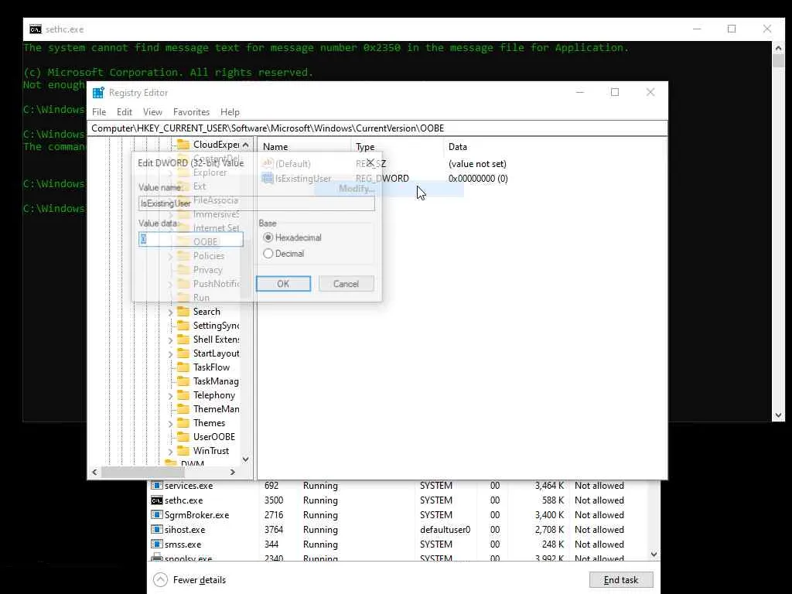Click the registry address path bar
Viewport: 792px width, 594px height.
(377, 128)
